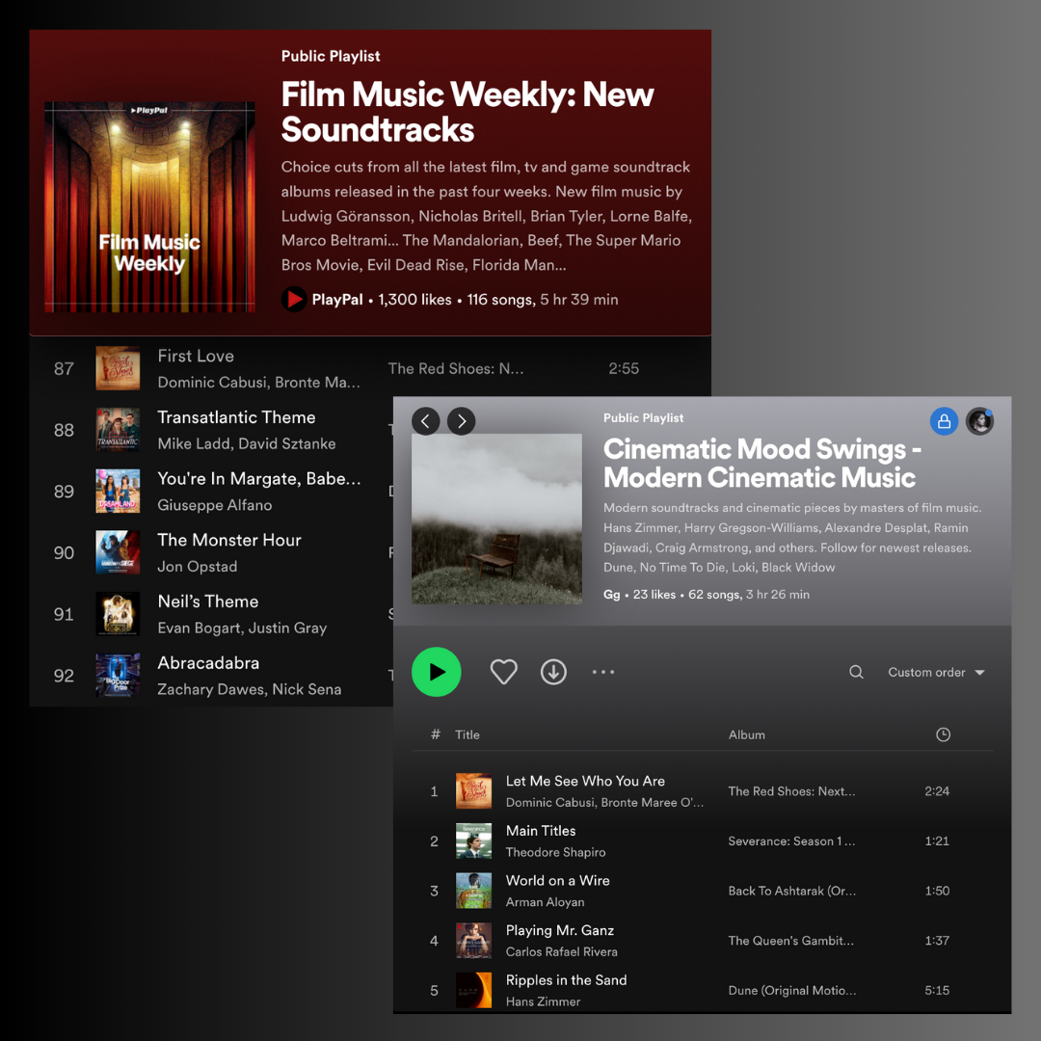The width and height of the screenshot is (1041, 1041).
Task: Click the blue lock icon
Action: tap(944, 421)
